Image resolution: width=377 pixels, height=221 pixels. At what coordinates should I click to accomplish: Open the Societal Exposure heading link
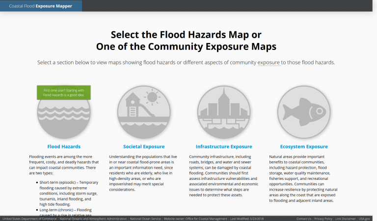pyautogui.click(x=144, y=146)
